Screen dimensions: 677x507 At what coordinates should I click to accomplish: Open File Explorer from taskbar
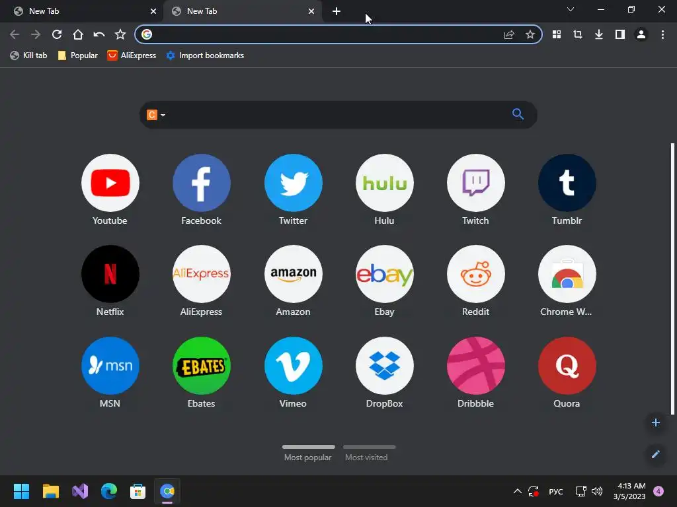[50, 491]
